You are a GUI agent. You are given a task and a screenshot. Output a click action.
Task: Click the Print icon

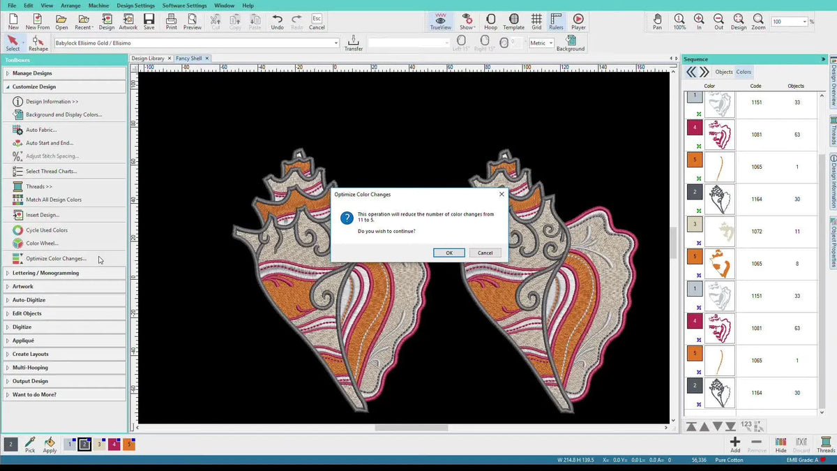click(172, 22)
